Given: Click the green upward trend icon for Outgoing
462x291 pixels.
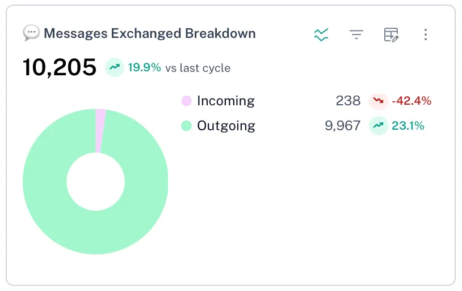Looking at the screenshot, I should tap(378, 126).
